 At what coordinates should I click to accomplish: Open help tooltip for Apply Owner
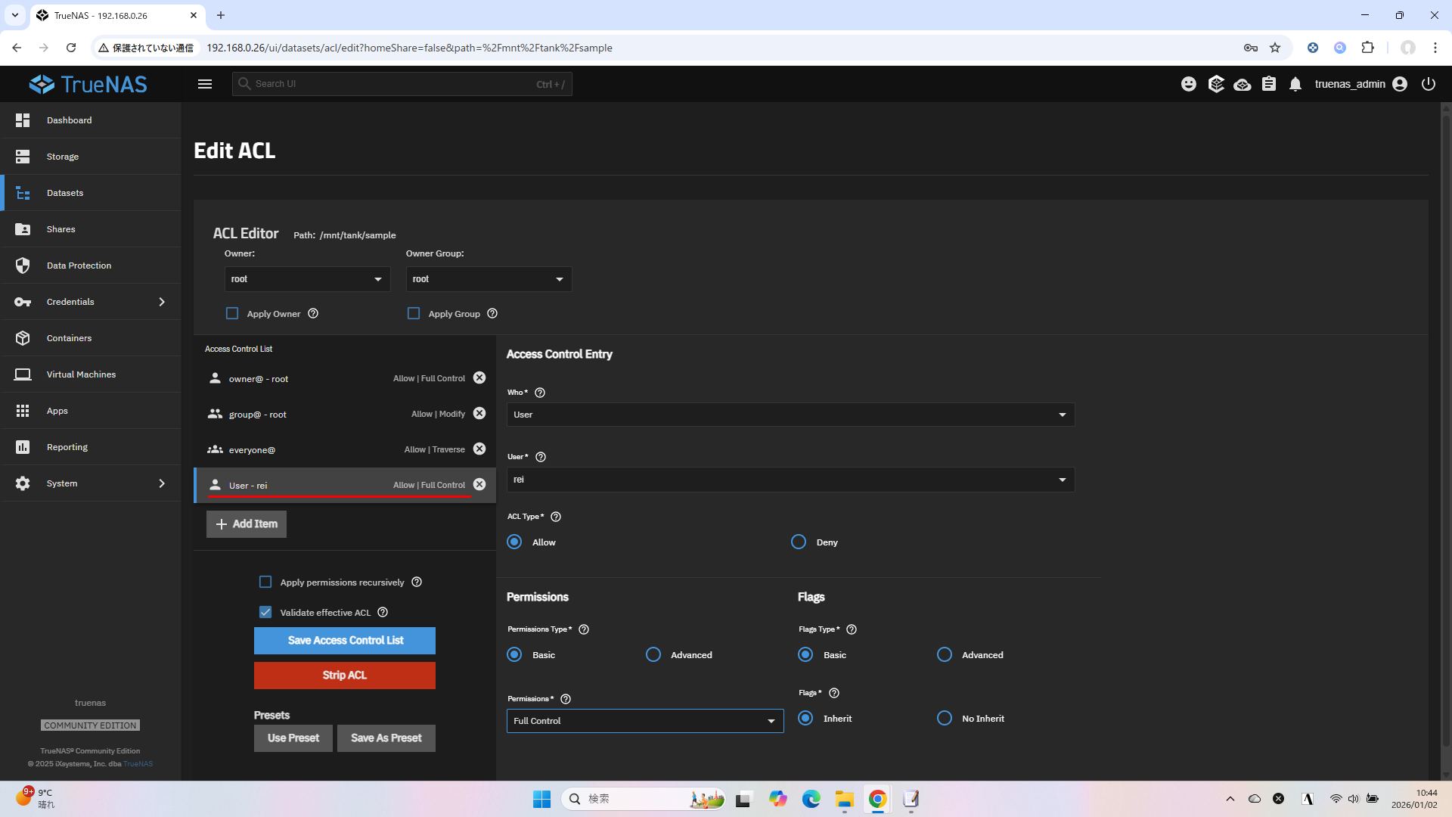point(313,314)
